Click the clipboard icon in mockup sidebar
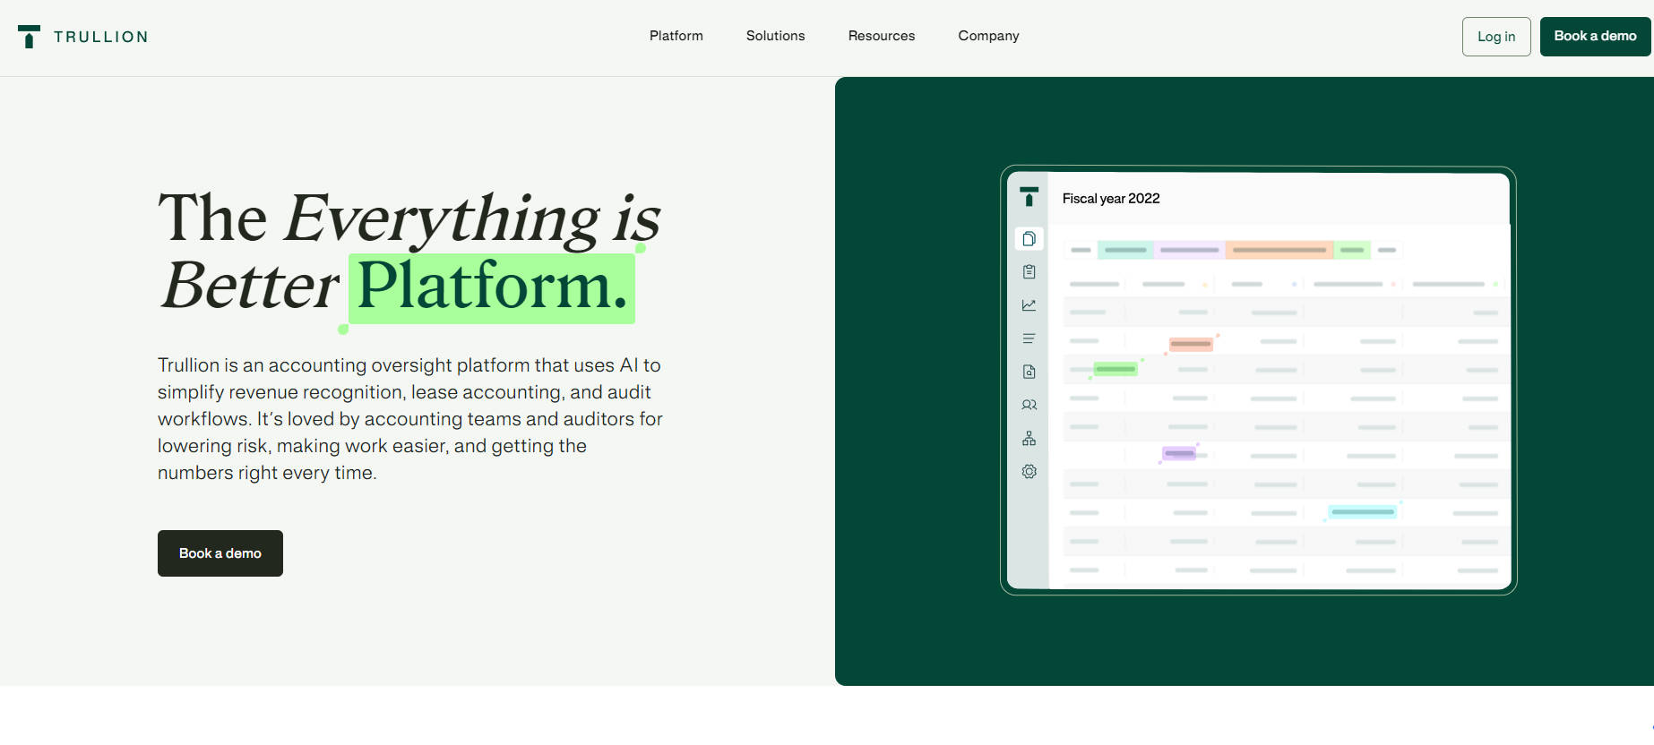This screenshot has height=745, width=1654. (1029, 272)
